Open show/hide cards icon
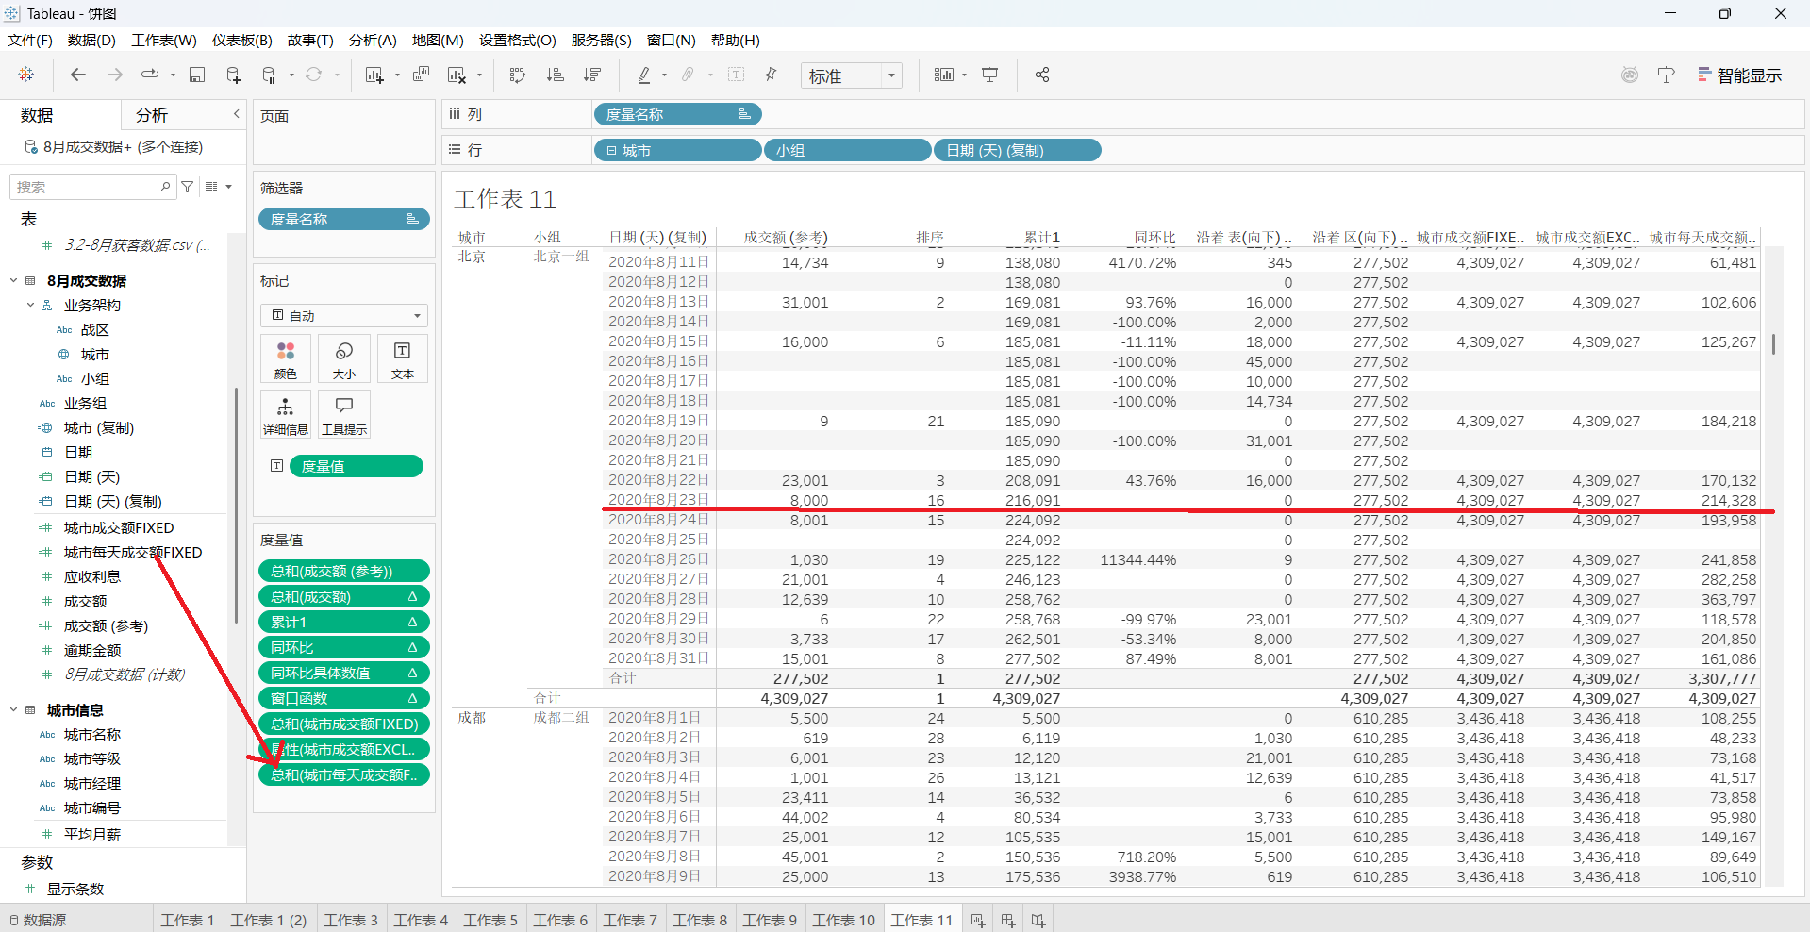The width and height of the screenshot is (1810, 932). (943, 75)
